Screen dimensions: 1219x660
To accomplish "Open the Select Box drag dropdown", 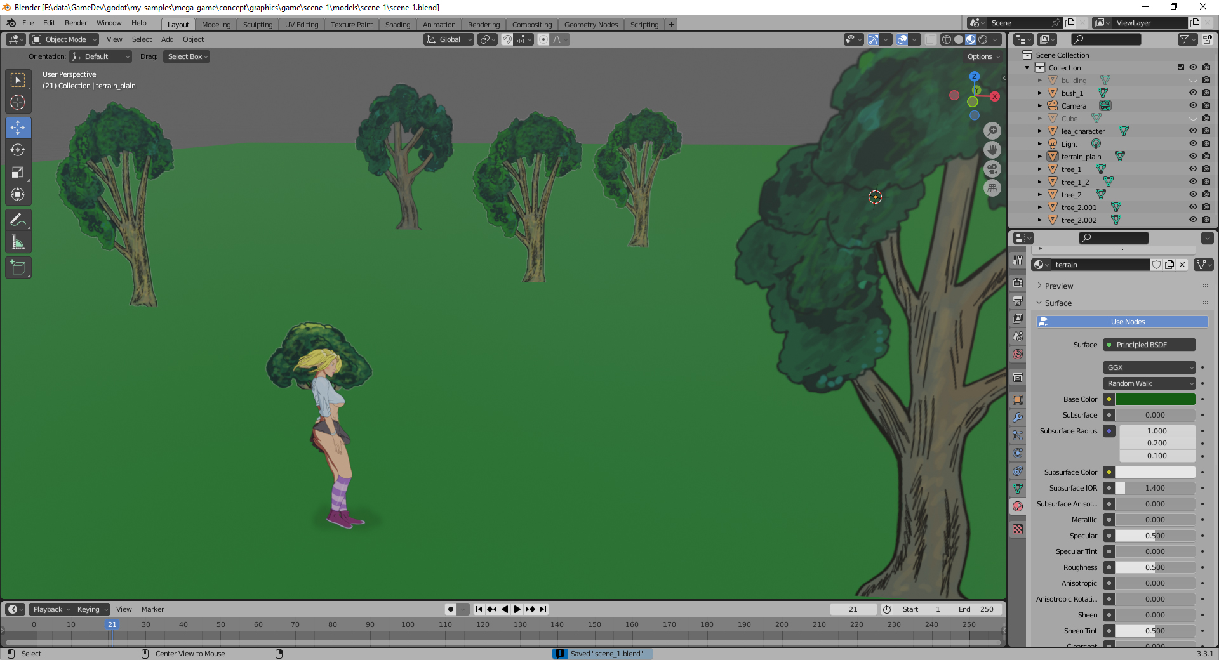I will [187, 56].
